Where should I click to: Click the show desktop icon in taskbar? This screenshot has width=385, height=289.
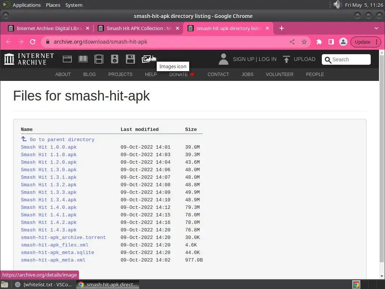pyautogui.click(x=5, y=284)
